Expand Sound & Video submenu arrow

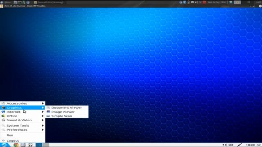coord(43,120)
